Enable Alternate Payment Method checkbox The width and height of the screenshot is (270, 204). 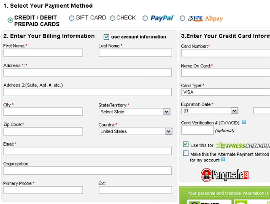coord(186,154)
